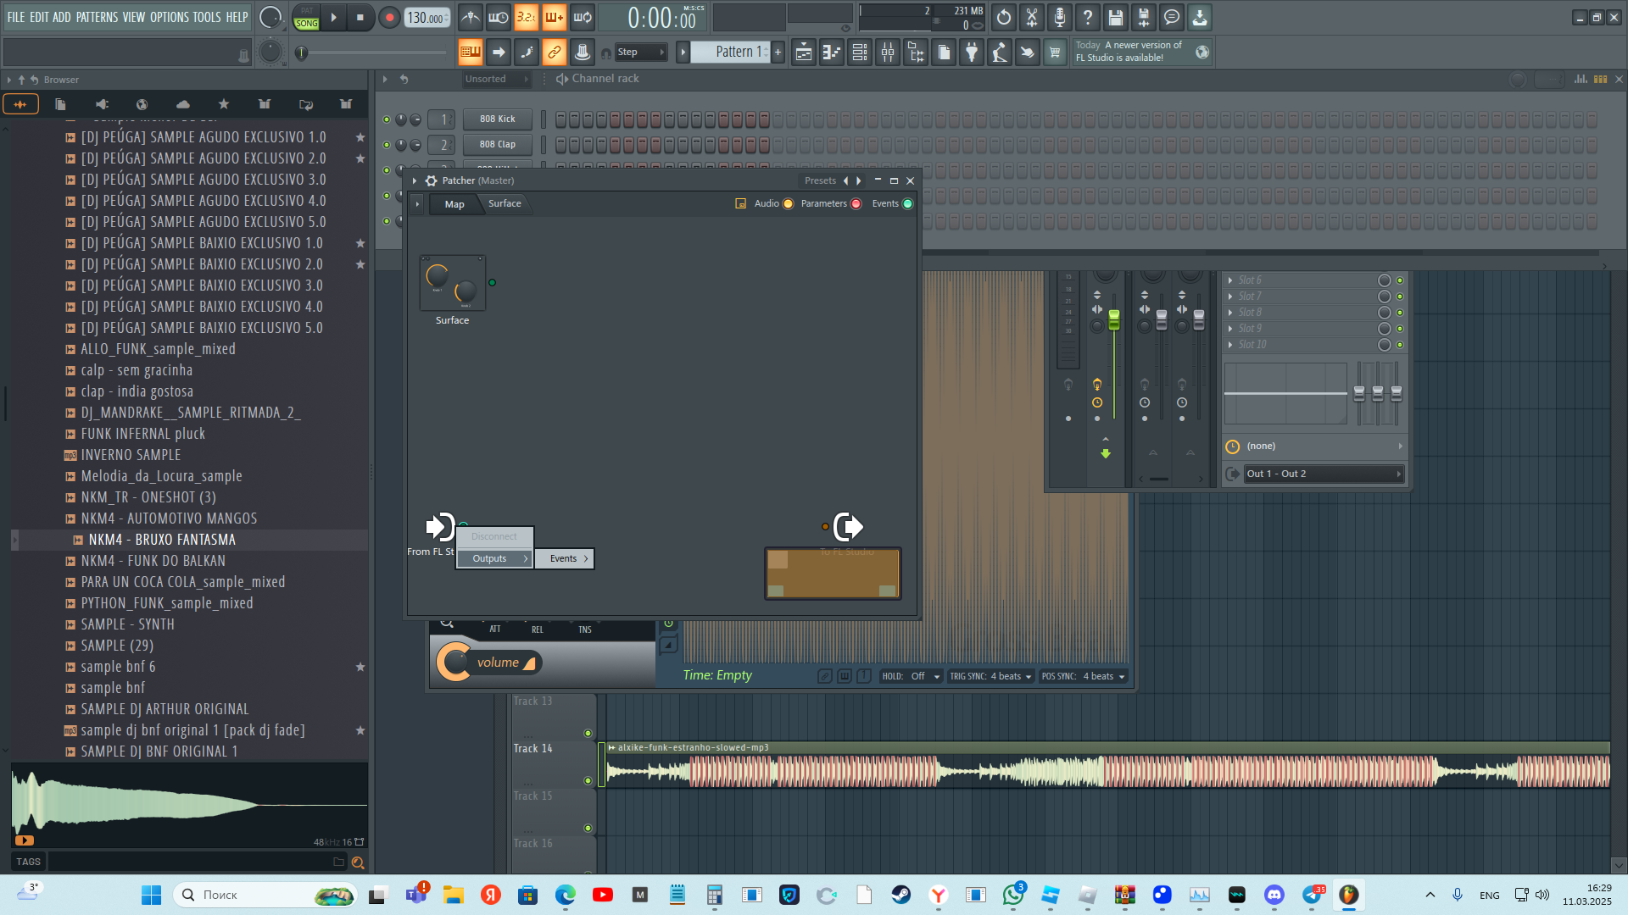Mute the 808 Kick channel
Viewport: 1628px width, 915px height.
point(387,119)
